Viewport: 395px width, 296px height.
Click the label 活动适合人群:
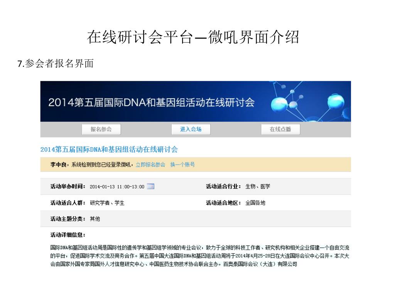68,203
